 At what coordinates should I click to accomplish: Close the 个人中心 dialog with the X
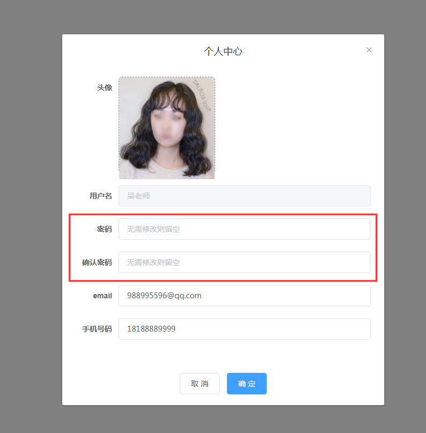369,50
